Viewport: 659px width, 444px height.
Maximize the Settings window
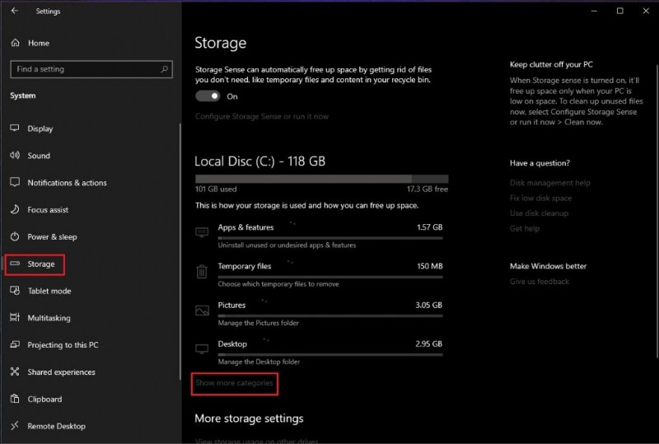pyautogui.click(x=620, y=11)
